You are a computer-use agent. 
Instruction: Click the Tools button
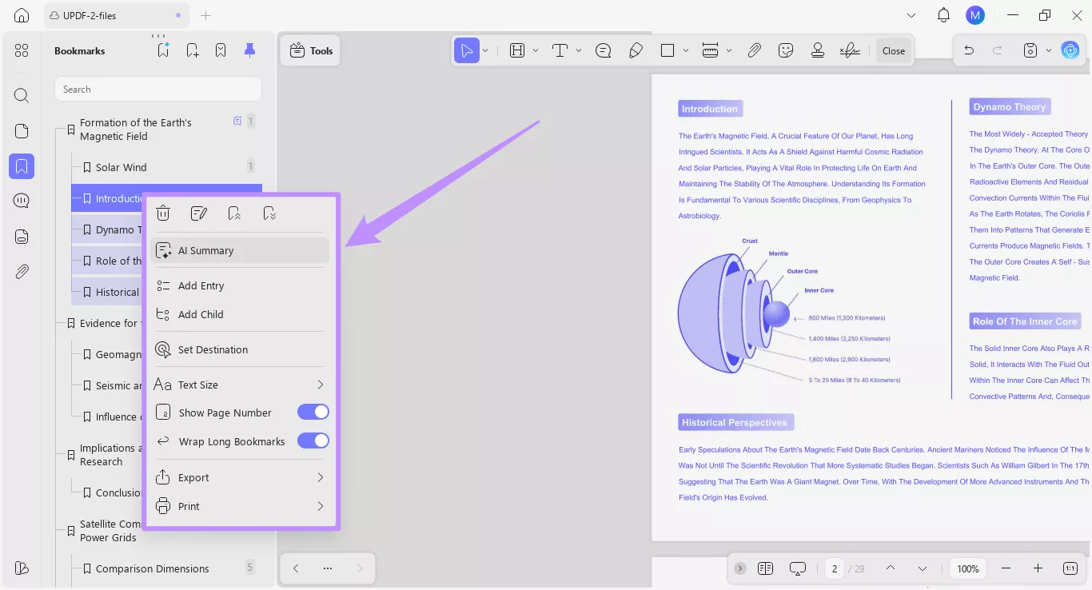pos(311,50)
